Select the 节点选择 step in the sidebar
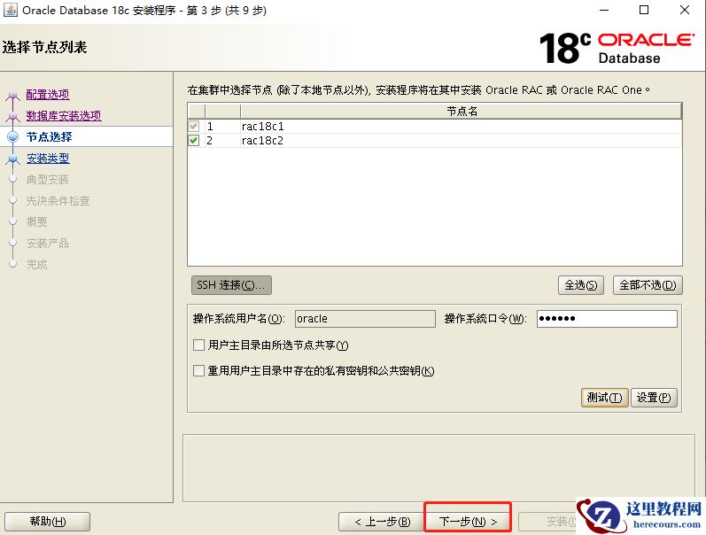This screenshot has width=706, height=535. 49,137
